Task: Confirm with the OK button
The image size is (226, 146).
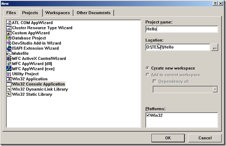Action: pos(168,138)
